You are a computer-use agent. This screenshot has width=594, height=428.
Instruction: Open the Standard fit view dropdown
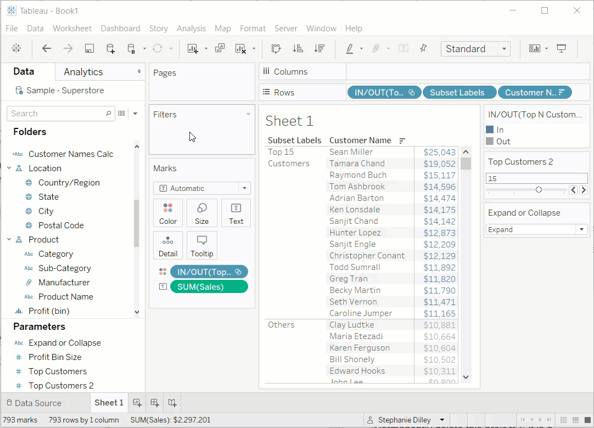475,49
